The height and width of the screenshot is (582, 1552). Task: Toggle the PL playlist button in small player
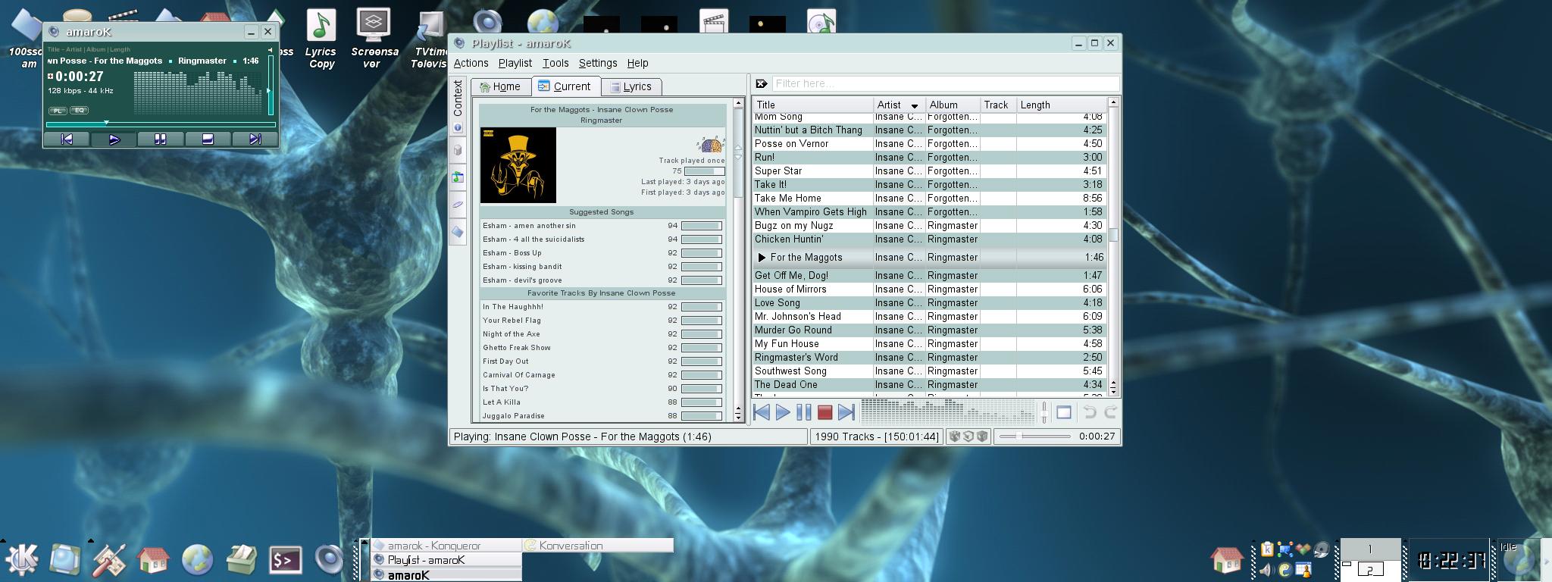pyautogui.click(x=58, y=111)
